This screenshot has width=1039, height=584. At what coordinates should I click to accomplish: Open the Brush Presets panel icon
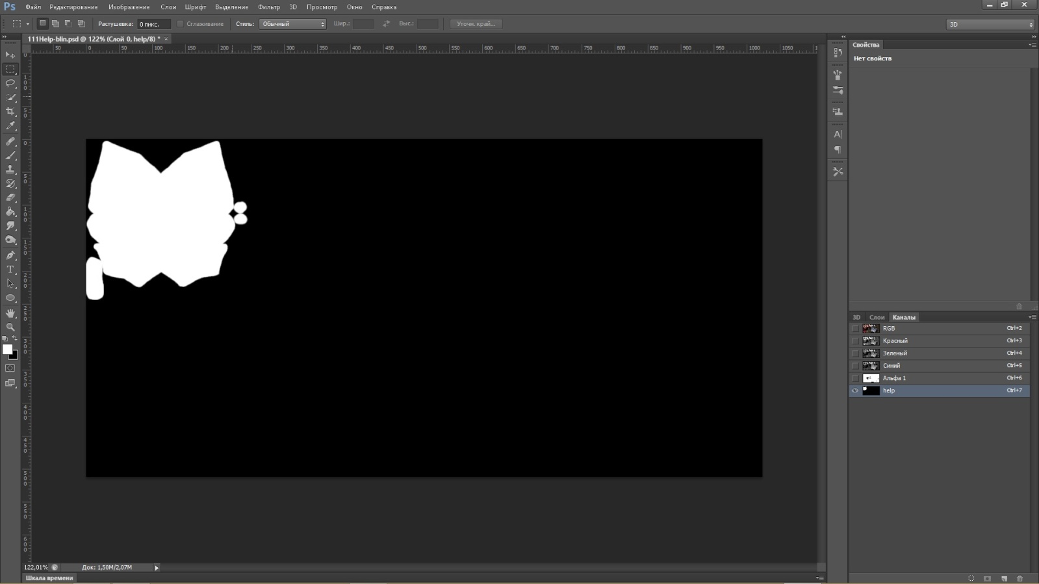click(838, 75)
